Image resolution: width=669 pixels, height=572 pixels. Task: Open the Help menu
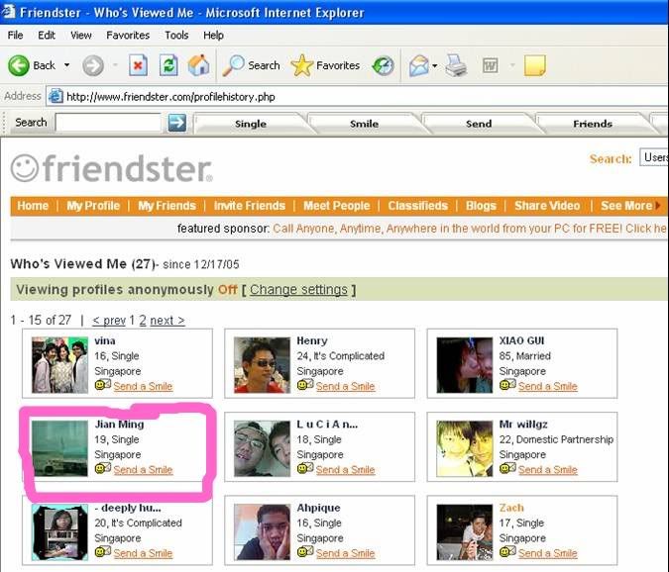(x=213, y=35)
